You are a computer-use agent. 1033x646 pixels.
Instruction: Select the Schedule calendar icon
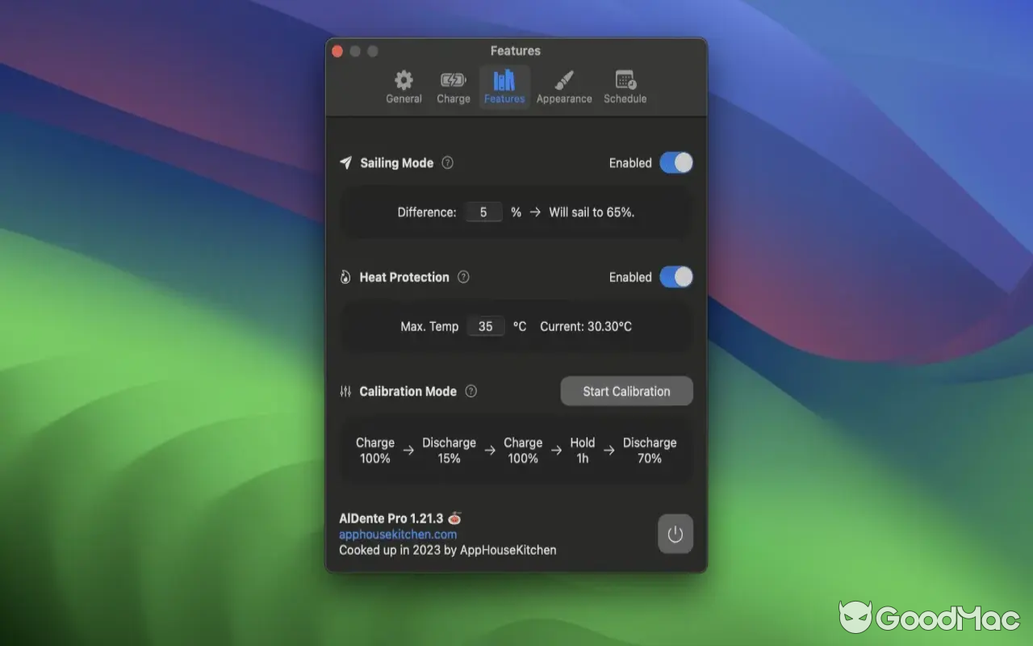625,80
